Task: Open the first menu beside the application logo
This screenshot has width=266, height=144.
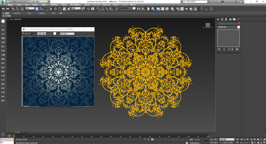Action: coord(10,5)
